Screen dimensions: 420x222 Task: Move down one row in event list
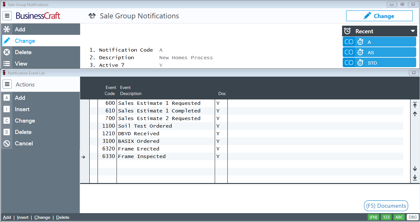coord(415,169)
